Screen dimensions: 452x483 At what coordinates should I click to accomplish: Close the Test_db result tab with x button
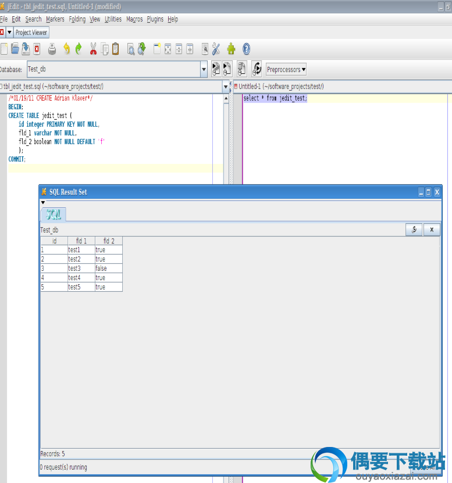[x=432, y=230]
